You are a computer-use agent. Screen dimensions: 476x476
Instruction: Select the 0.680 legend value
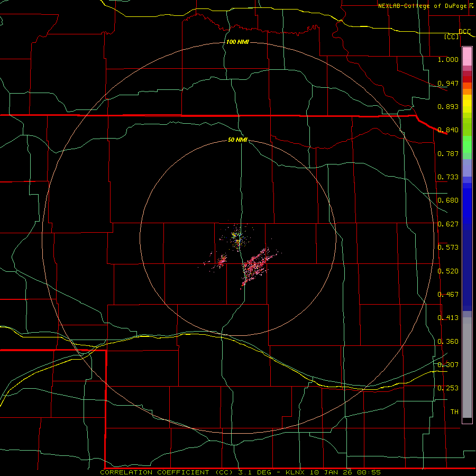click(x=448, y=200)
